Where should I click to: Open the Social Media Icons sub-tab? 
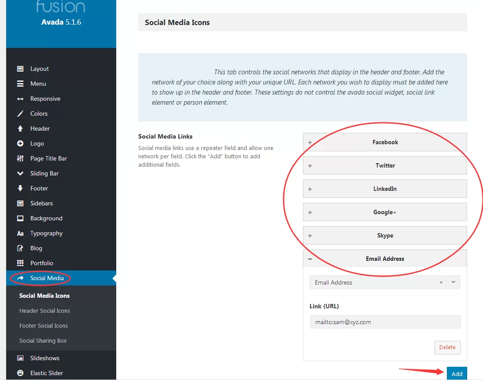pos(44,296)
